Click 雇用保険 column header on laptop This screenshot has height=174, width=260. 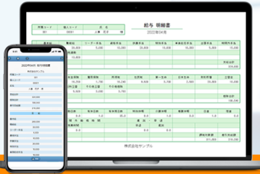(x=93, y=77)
